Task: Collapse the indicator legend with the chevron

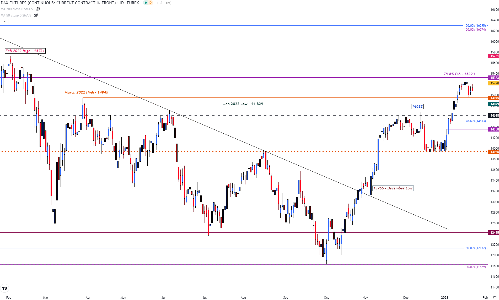Action: [4, 22]
